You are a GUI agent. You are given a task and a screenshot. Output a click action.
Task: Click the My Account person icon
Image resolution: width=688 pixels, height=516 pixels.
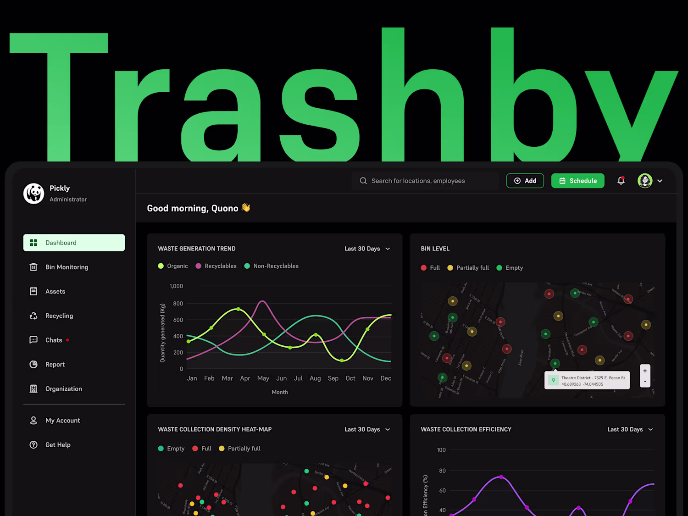pyautogui.click(x=33, y=420)
